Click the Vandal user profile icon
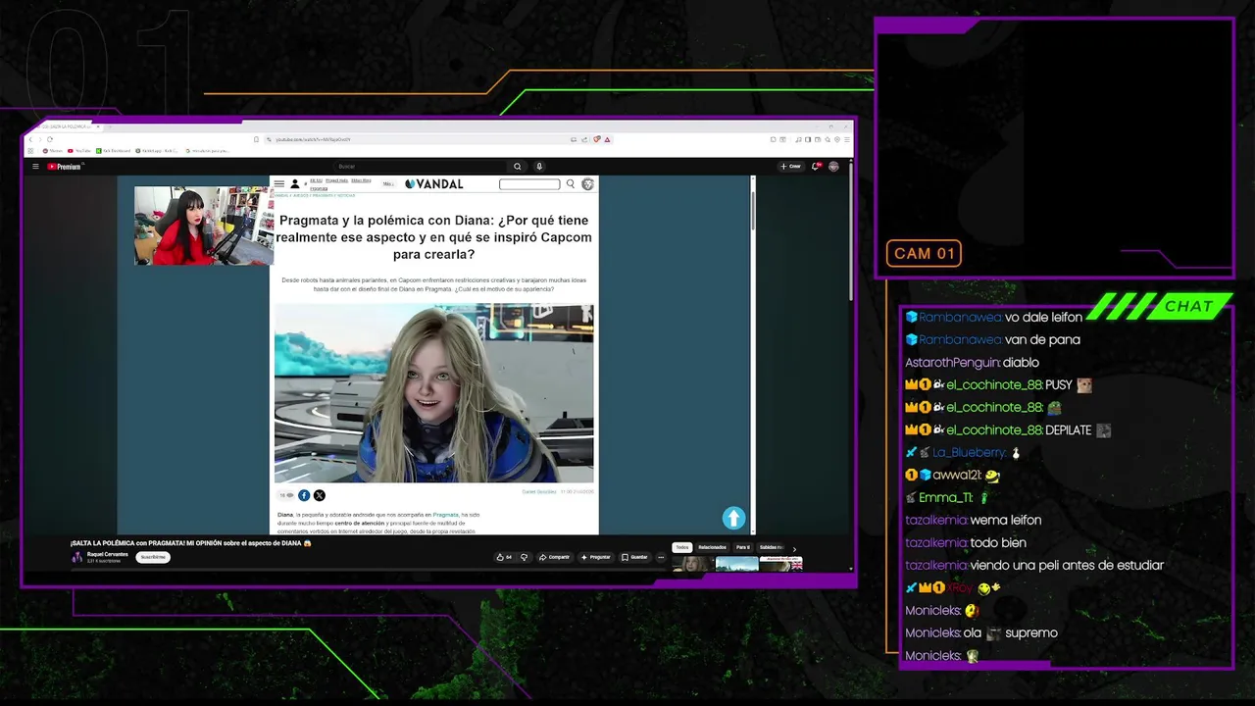This screenshot has height=706, width=1255. (294, 183)
